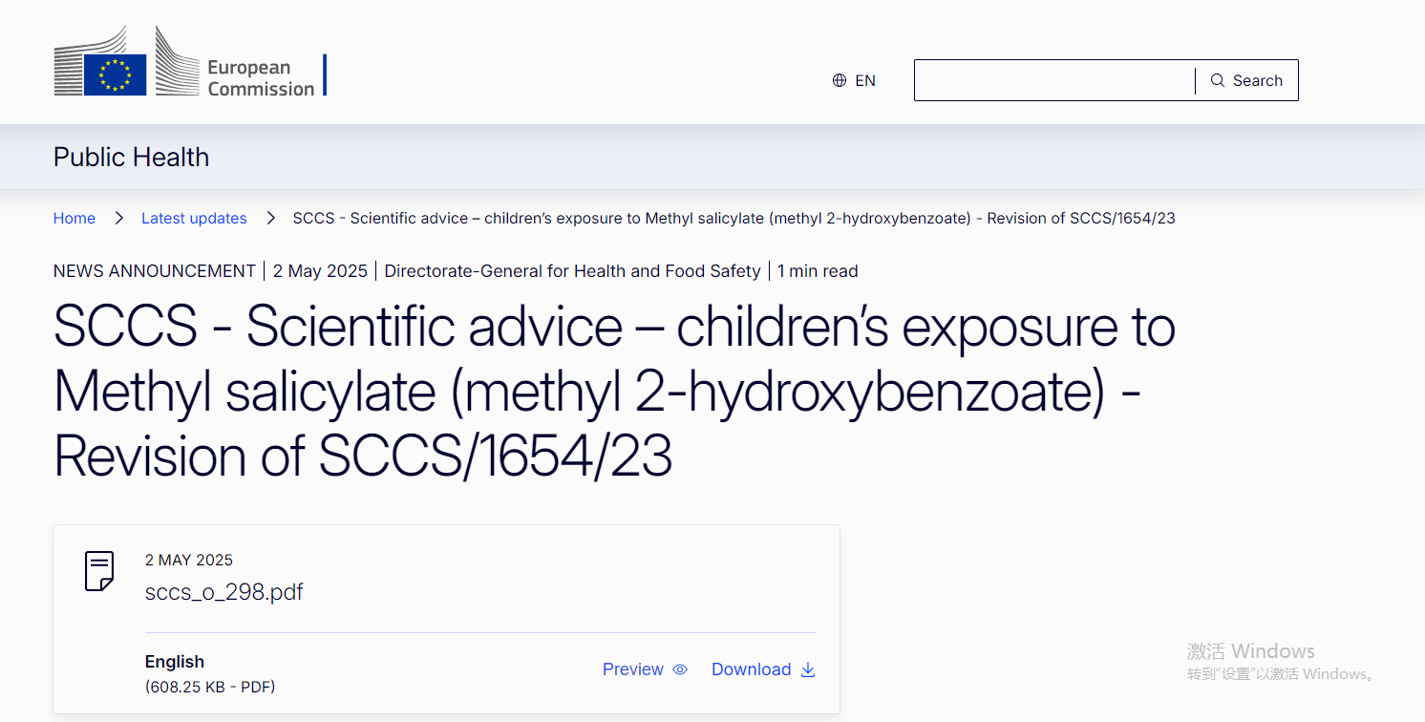This screenshot has width=1425, height=722.
Task: Click the globe icon beside EN
Action: pyautogui.click(x=840, y=80)
